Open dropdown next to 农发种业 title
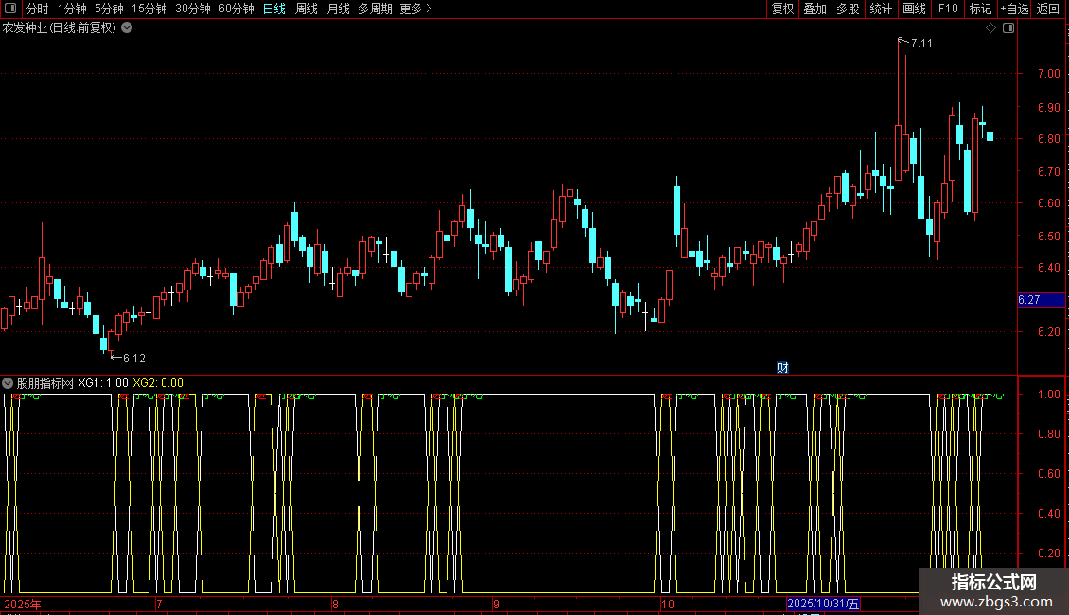1069x615 pixels. (x=127, y=28)
